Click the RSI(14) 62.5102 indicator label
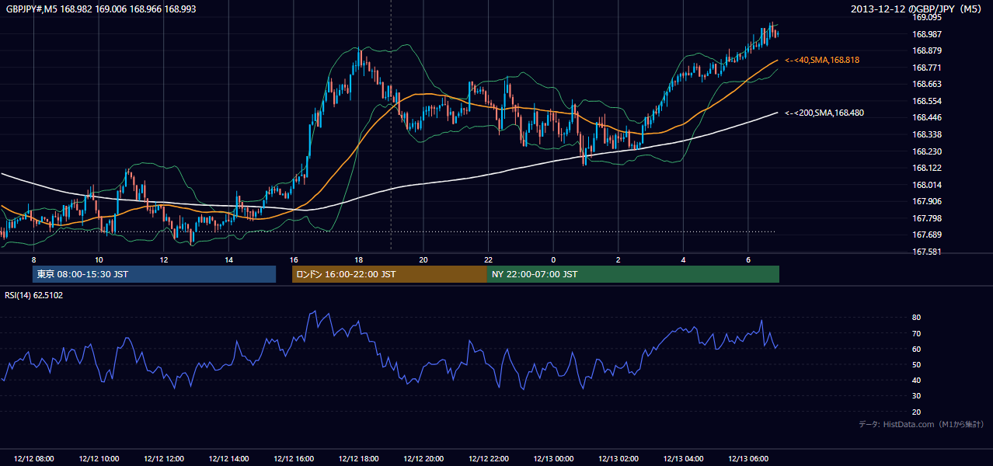The height and width of the screenshot is (466, 993). [34, 295]
